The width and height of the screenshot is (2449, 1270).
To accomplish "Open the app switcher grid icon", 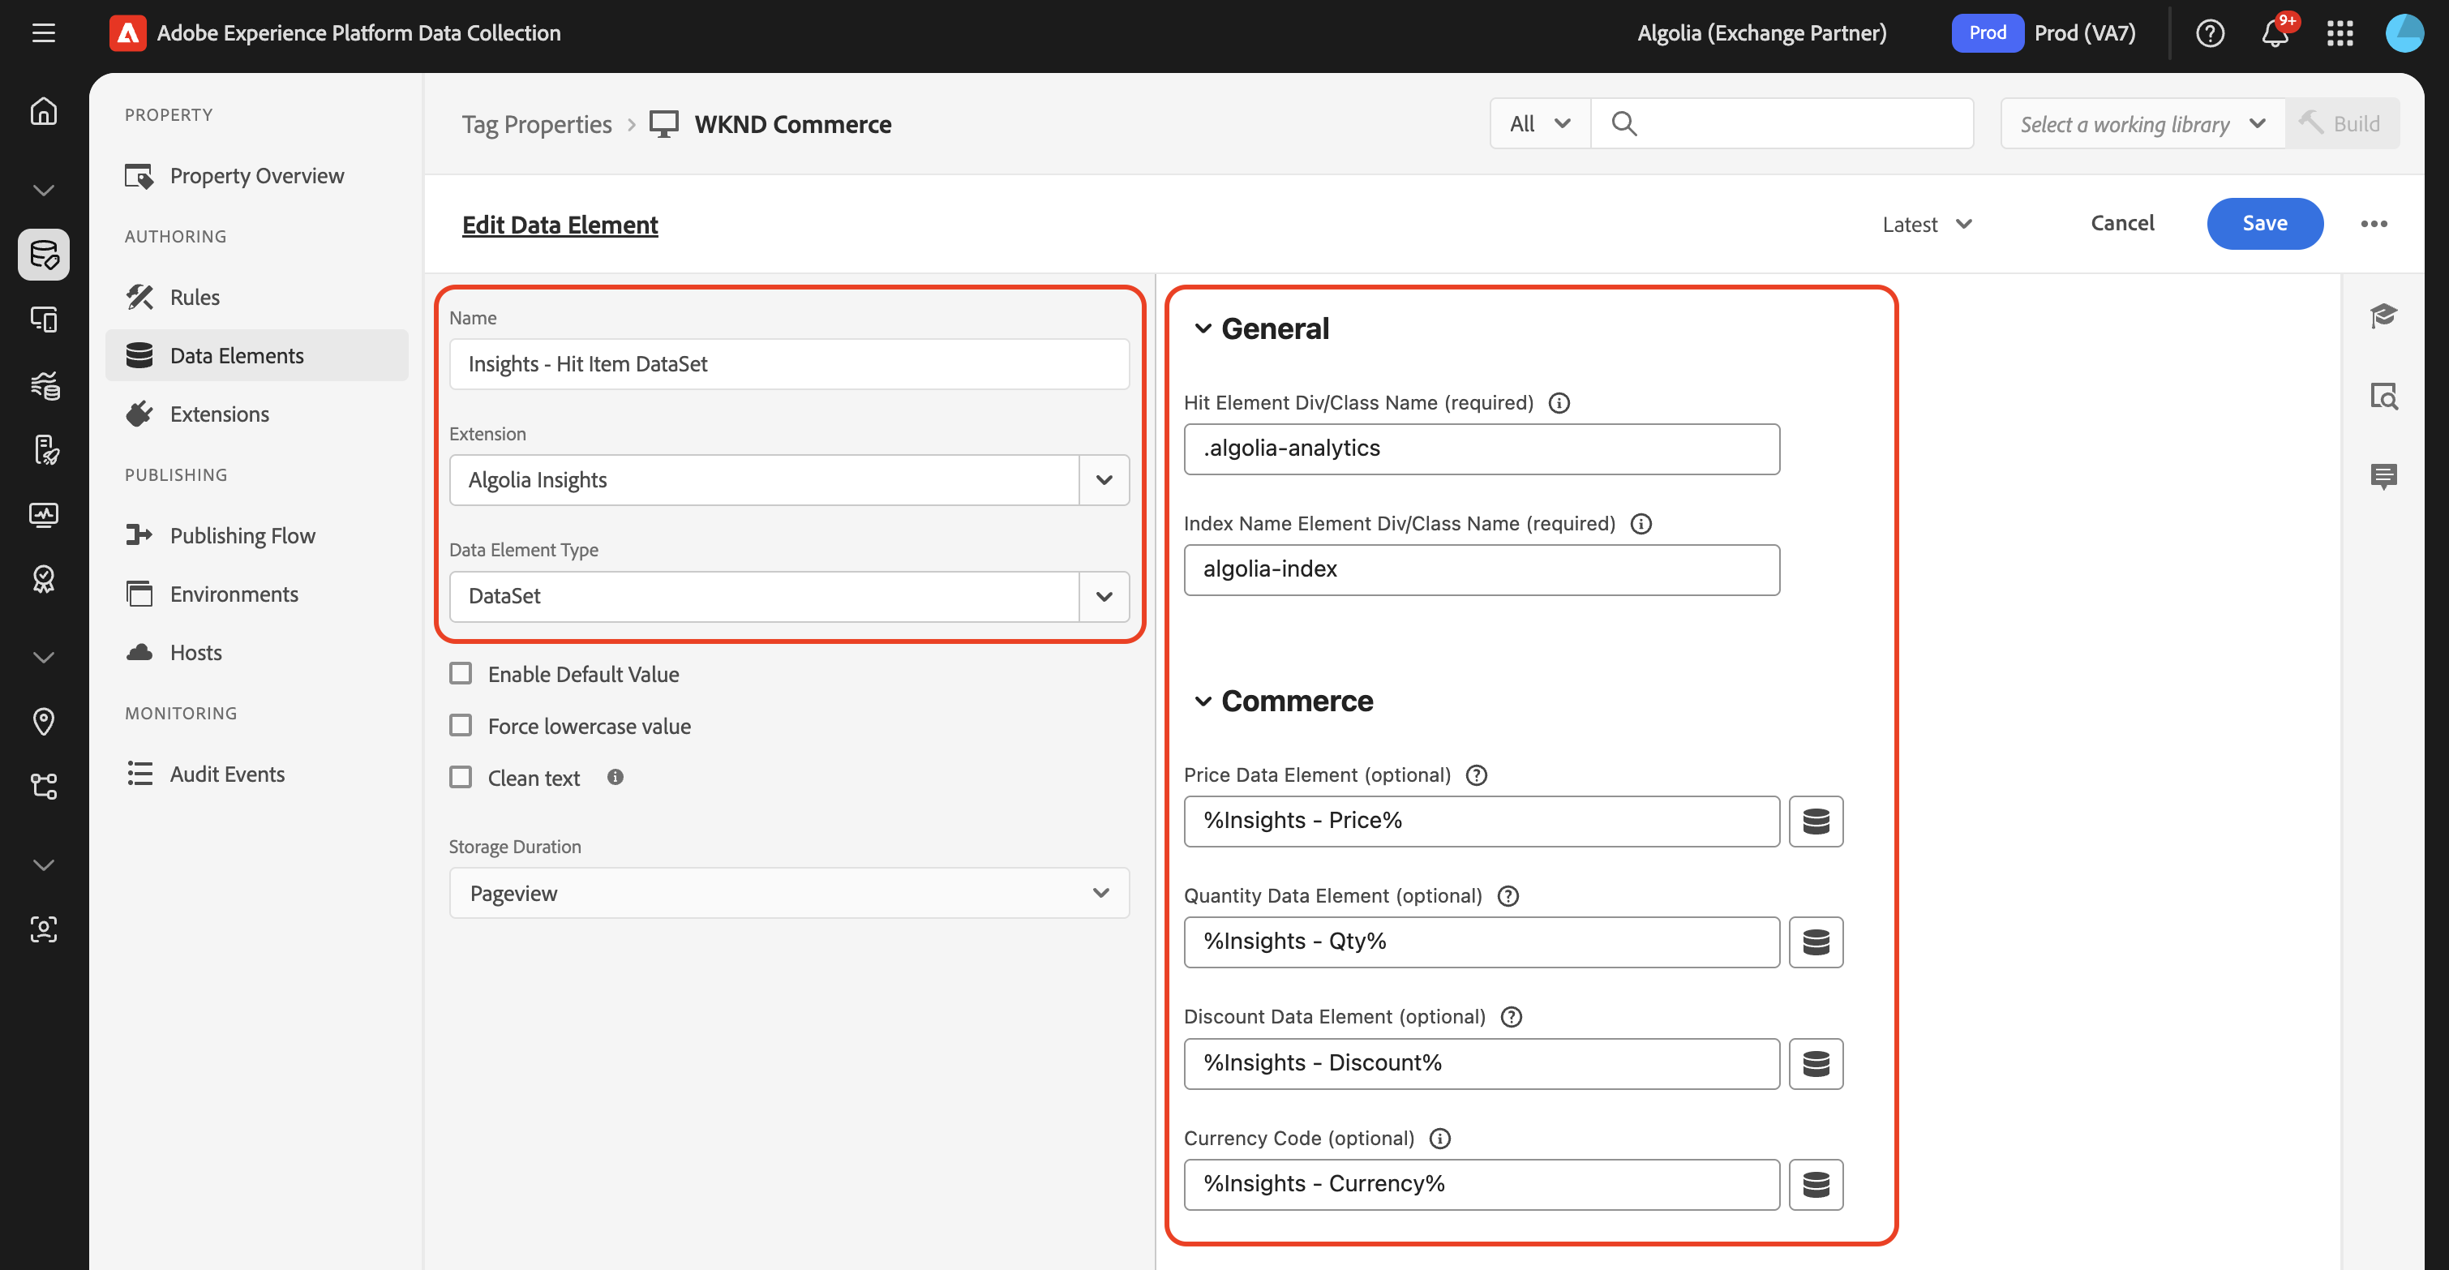I will [x=2340, y=33].
